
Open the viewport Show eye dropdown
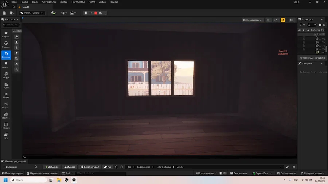pyautogui.click(x=269, y=20)
